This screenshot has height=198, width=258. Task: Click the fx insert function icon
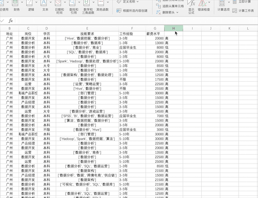point(11,21)
